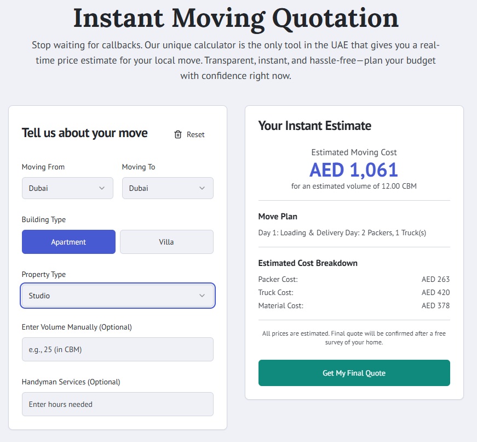The image size is (477, 442).
Task: Click the Handyman Services hours field
Action: point(118,404)
